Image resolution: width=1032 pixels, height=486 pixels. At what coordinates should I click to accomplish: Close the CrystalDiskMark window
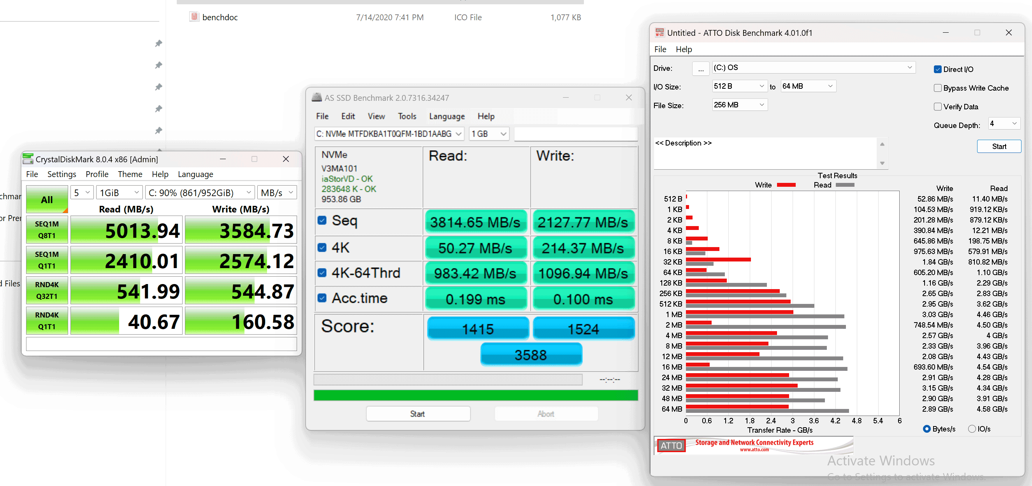tap(286, 159)
